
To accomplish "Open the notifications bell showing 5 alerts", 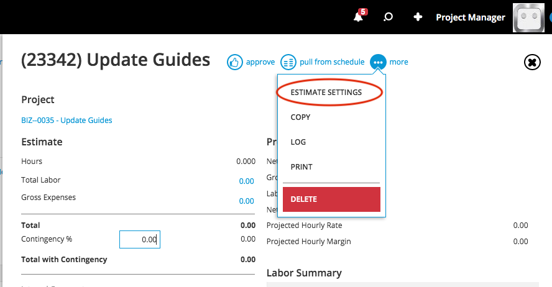I will pos(359,16).
